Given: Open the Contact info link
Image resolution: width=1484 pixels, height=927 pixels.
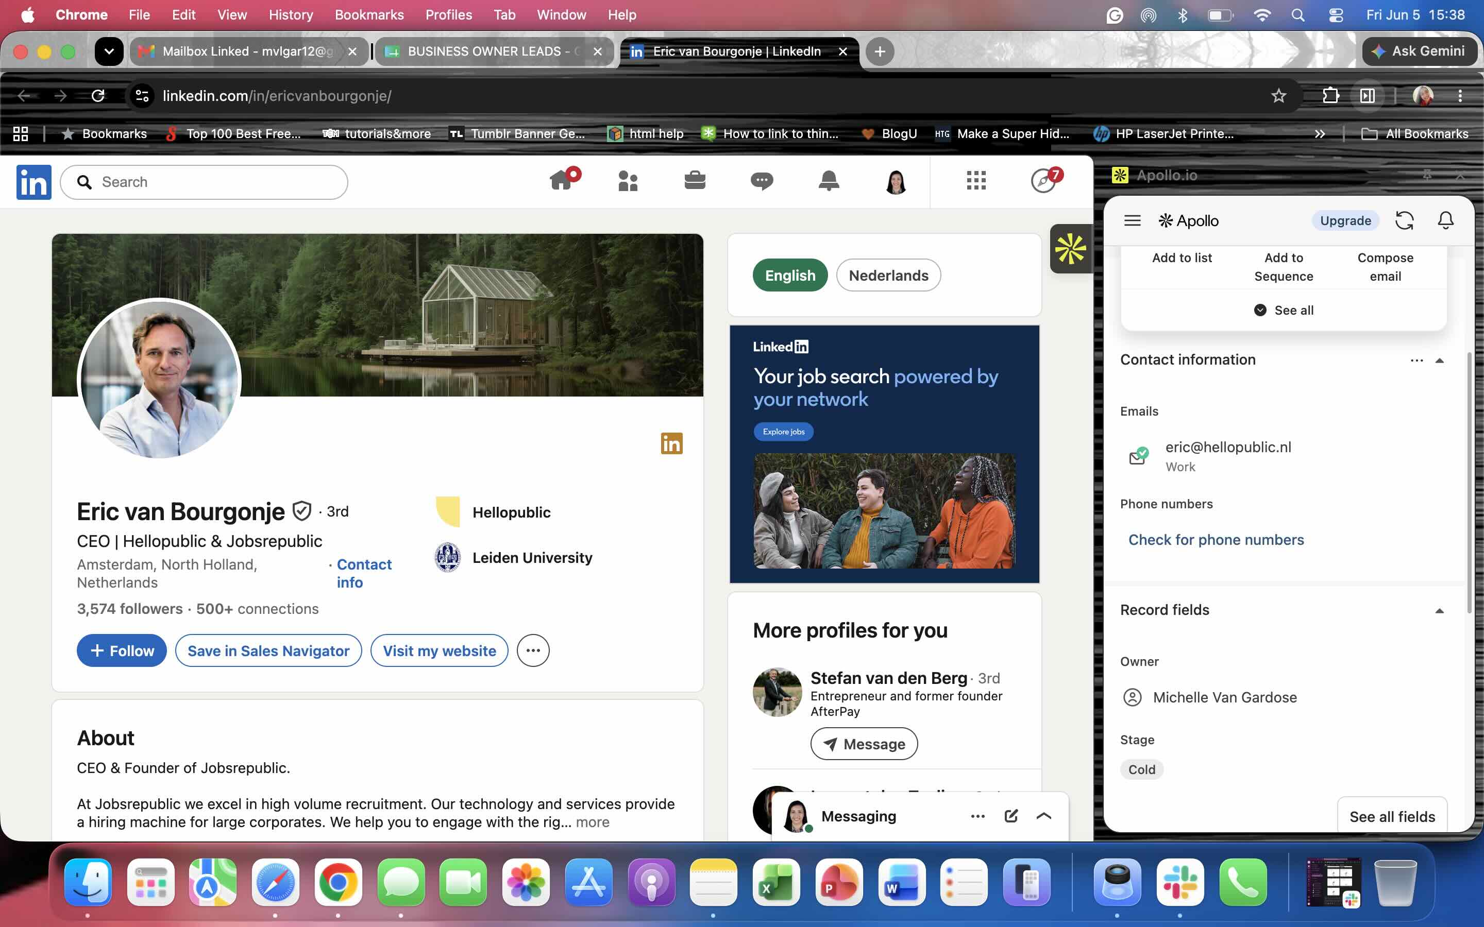Looking at the screenshot, I should pos(364,573).
